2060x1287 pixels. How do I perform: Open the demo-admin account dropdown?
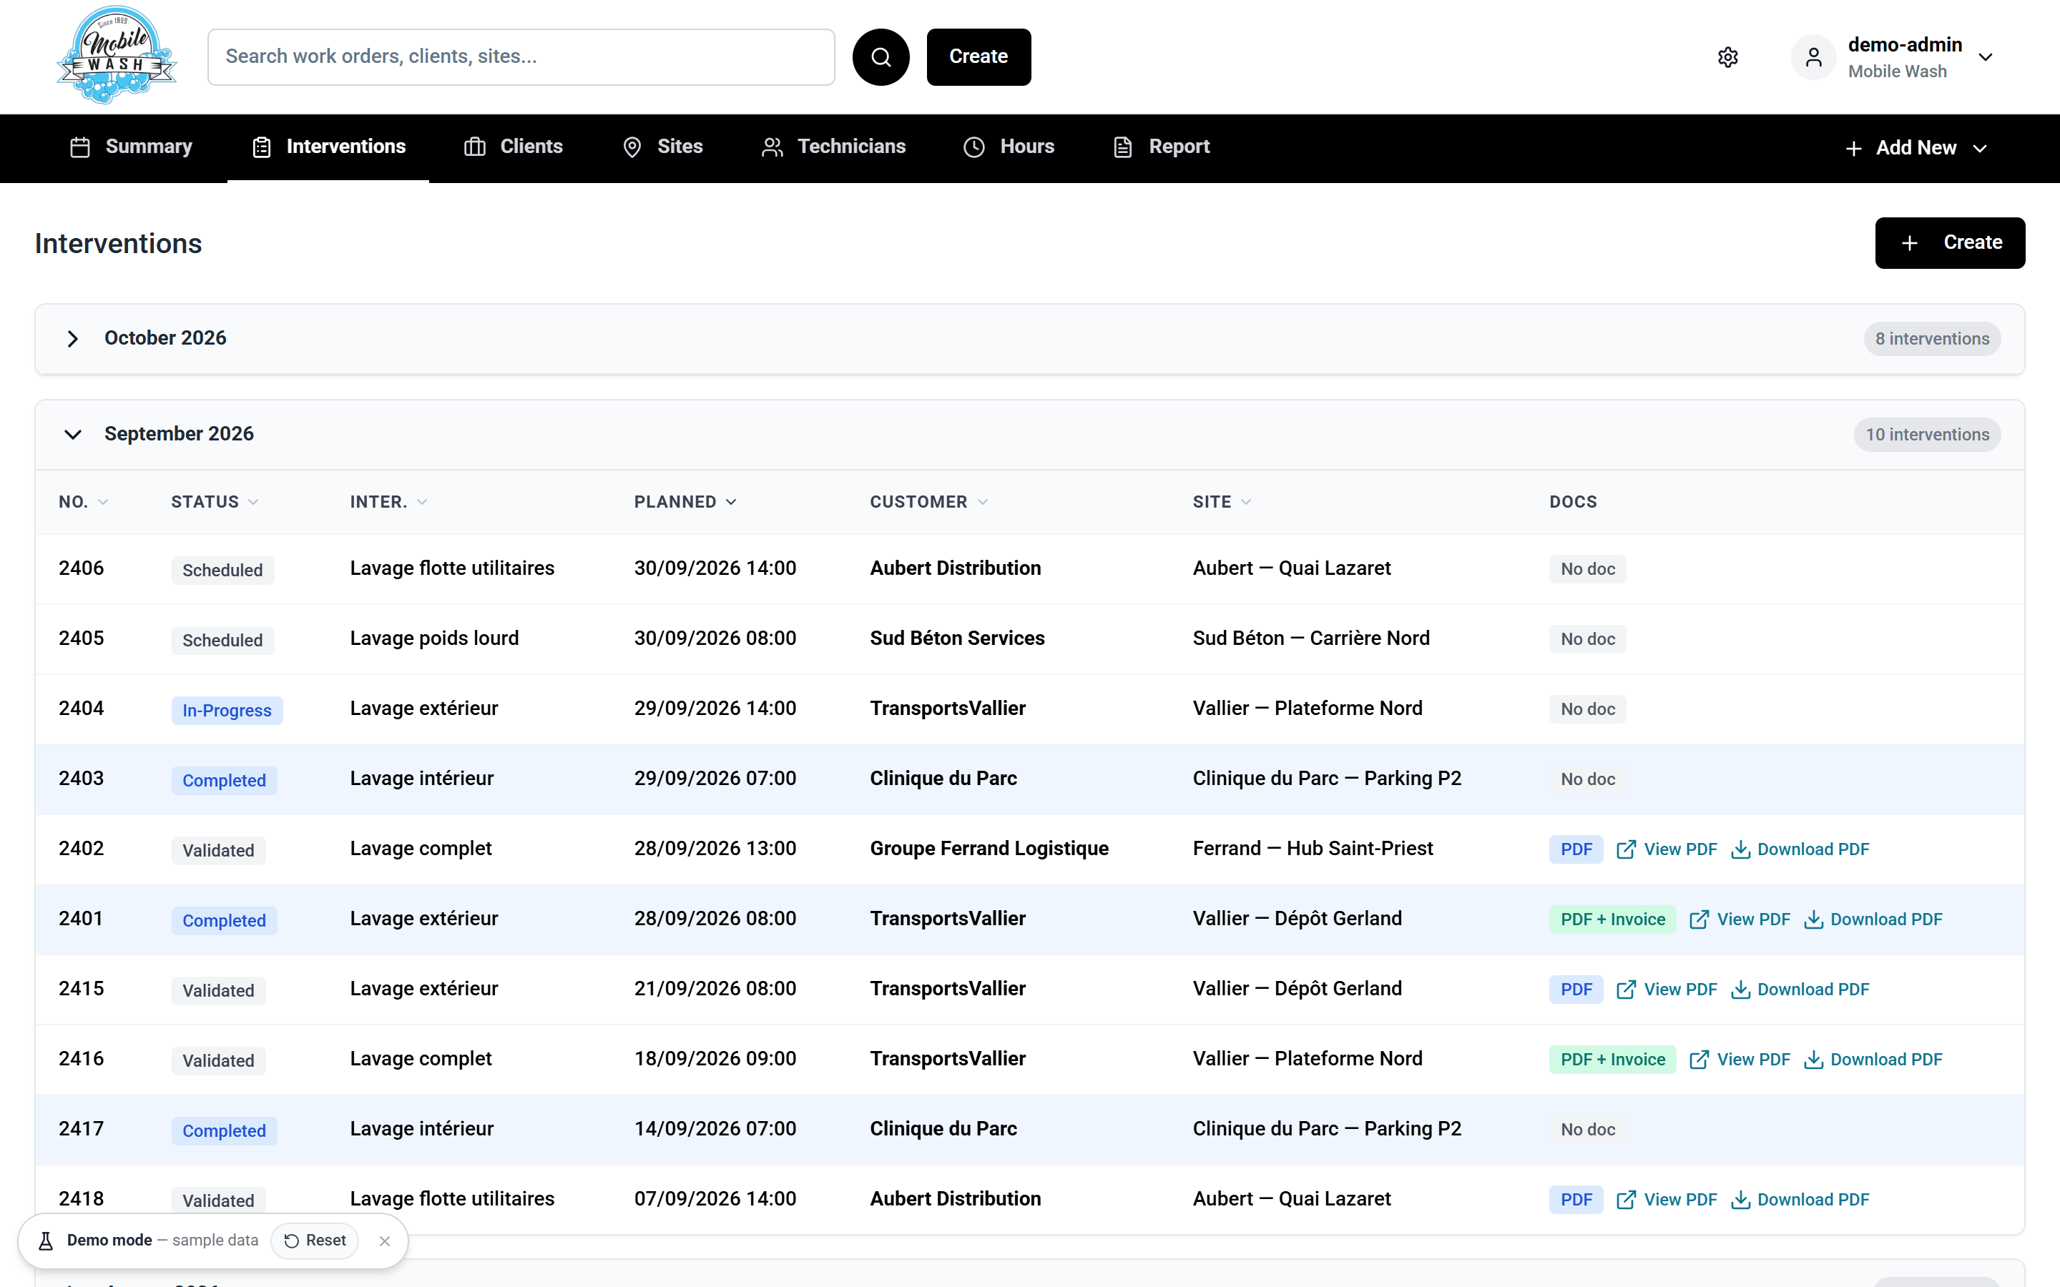coord(1893,57)
